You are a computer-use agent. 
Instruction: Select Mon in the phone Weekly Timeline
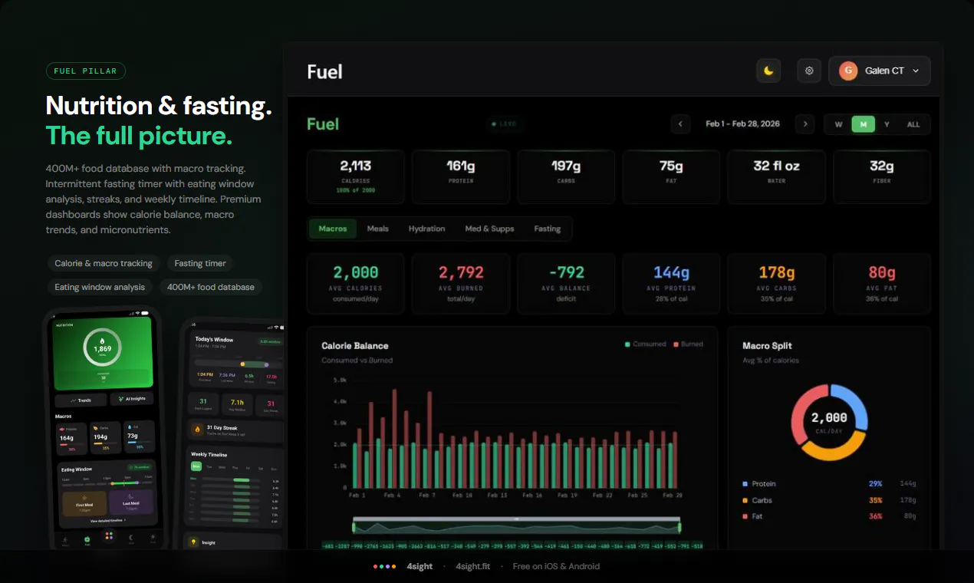196,466
